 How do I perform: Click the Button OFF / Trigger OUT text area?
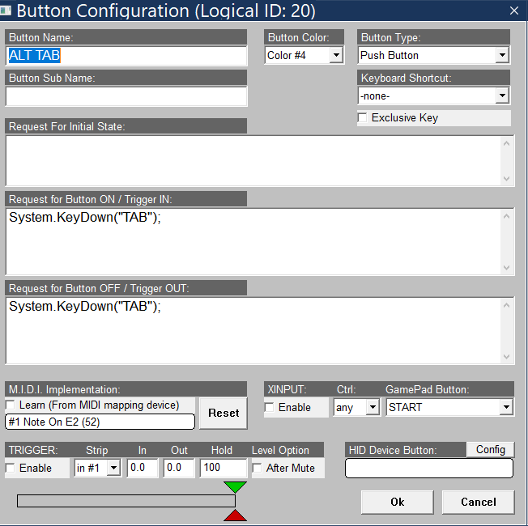(x=253, y=330)
